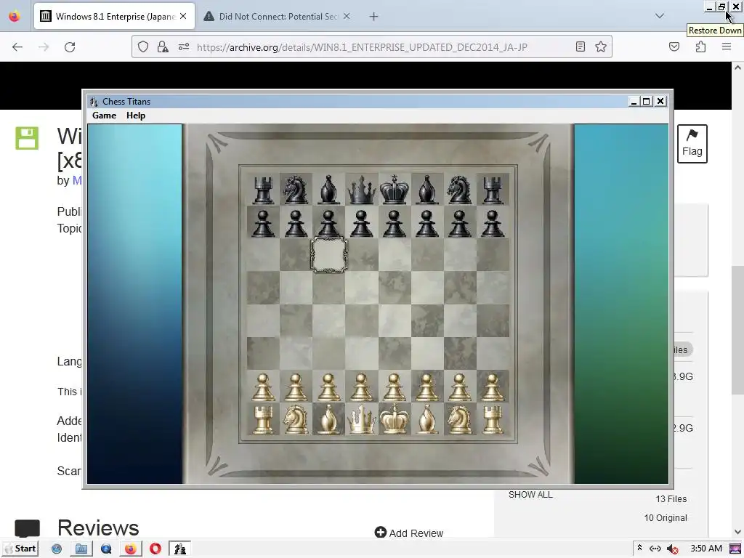Click the SHOW ALL files link
744x558 pixels.
point(530,494)
